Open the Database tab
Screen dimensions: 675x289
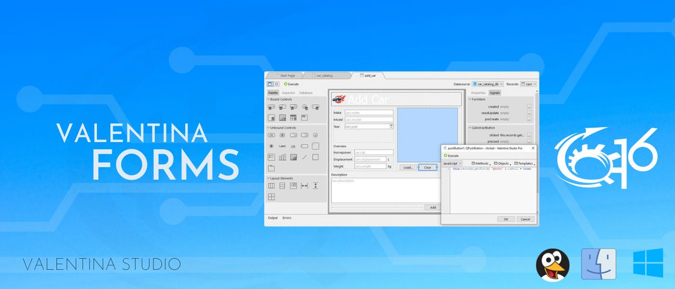click(306, 93)
